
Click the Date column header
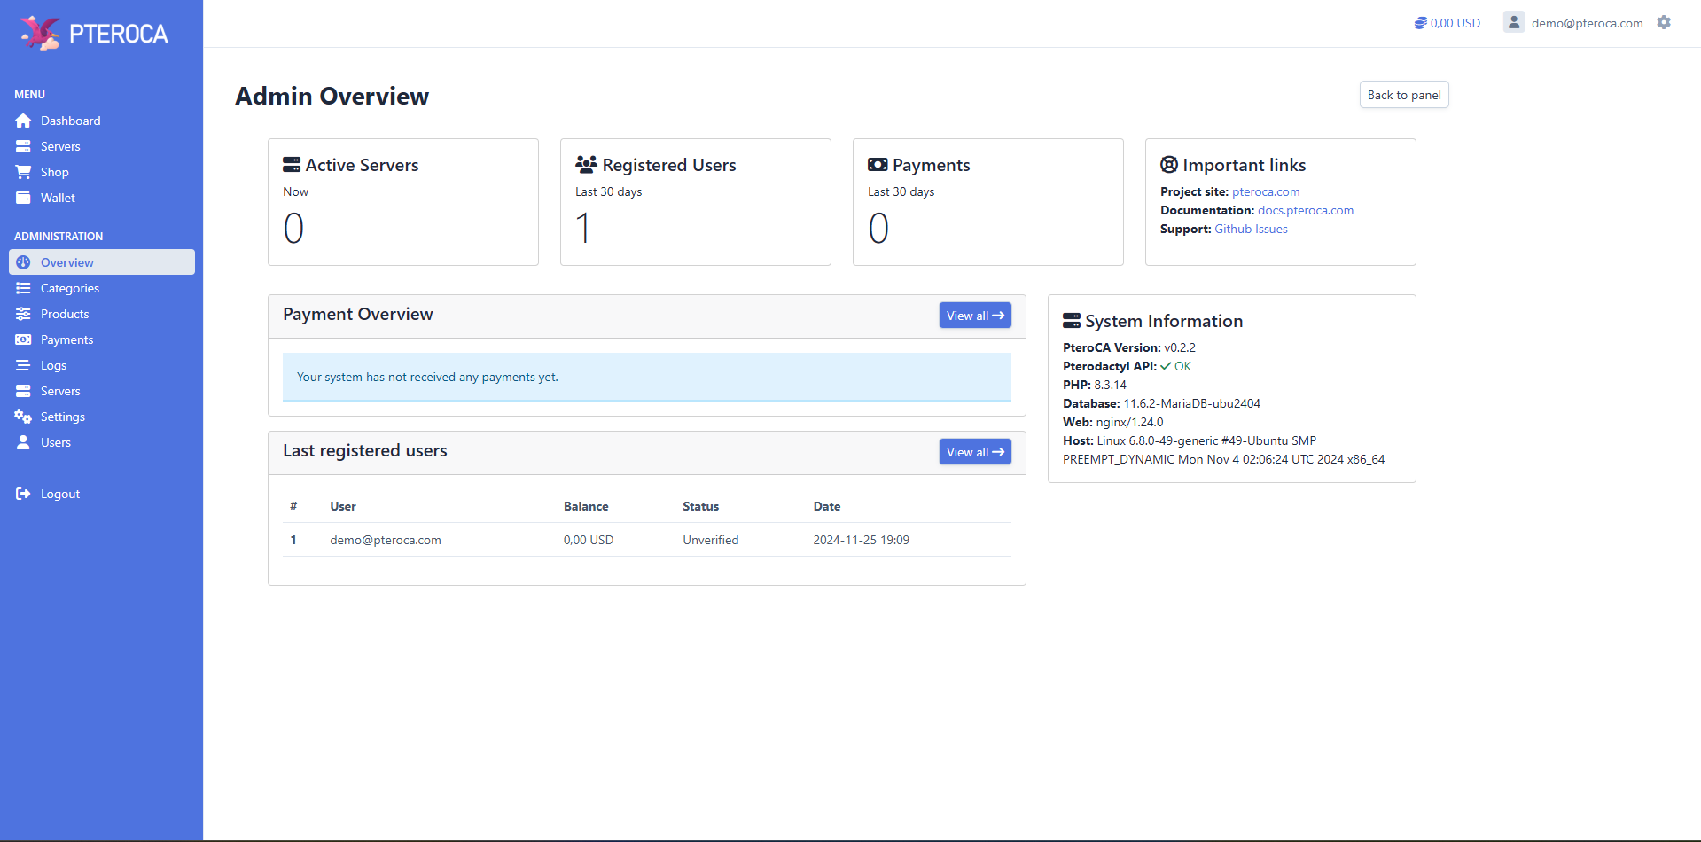827,506
